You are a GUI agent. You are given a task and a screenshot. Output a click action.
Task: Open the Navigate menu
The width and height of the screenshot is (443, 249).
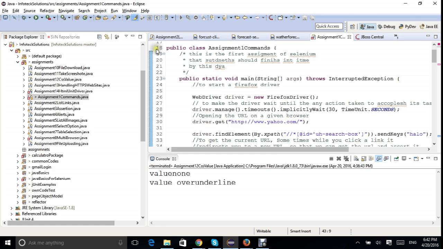(66, 11)
